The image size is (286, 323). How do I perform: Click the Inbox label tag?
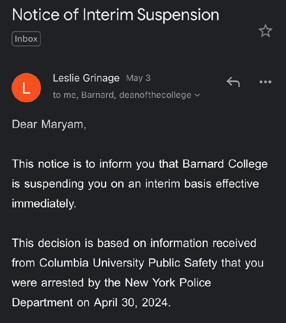(x=26, y=39)
